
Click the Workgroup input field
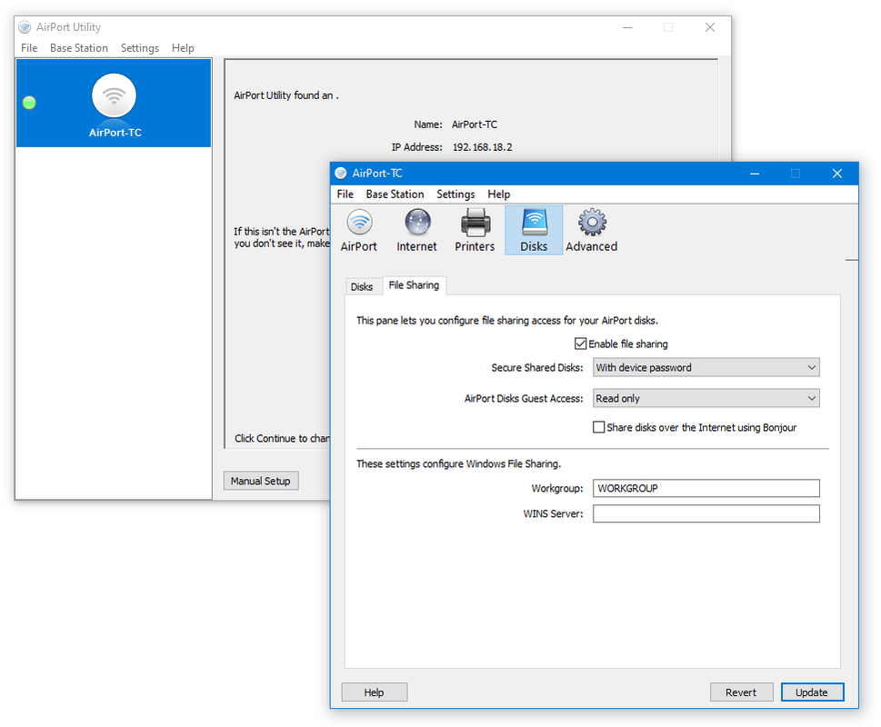pos(706,488)
